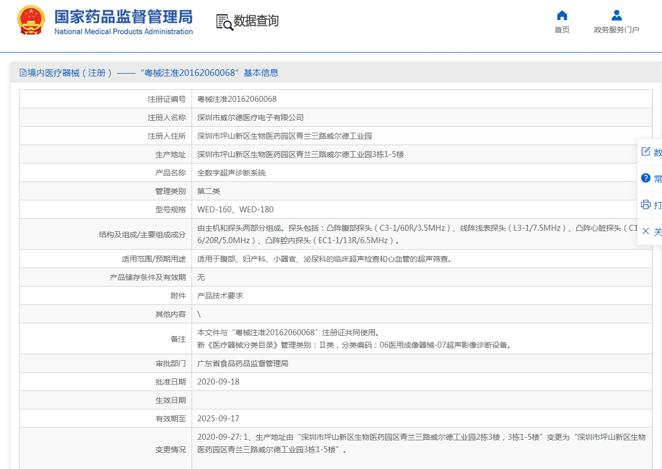
Task: Open the 政务服务门户 text link
Action: (x=616, y=30)
